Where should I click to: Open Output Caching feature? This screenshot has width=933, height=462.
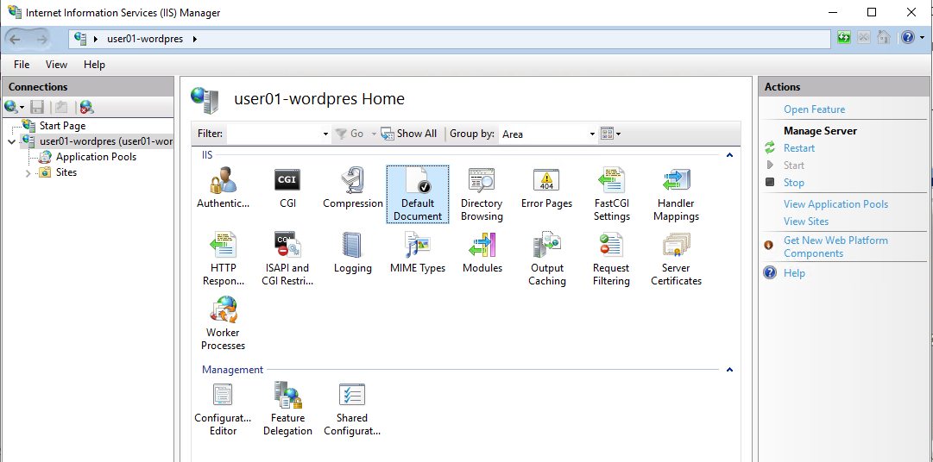547,259
